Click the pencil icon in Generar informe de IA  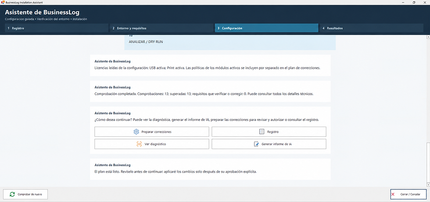tap(256, 144)
